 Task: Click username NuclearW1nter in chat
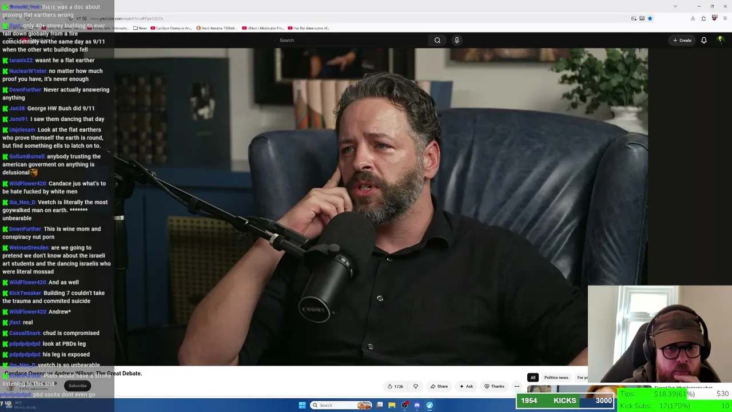(x=27, y=71)
